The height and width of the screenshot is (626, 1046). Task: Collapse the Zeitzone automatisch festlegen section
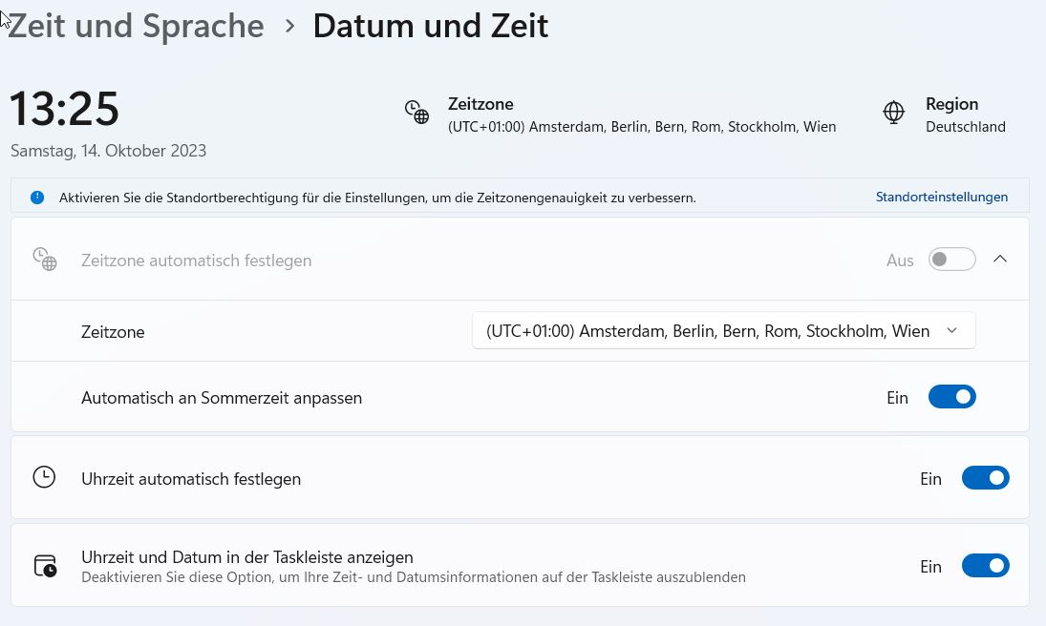[1000, 259]
